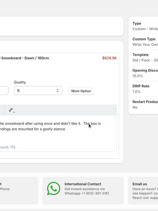This screenshot has height=211, width=158.
Task: Select the Opening Discount 10.0% value
Action: click(138, 76)
